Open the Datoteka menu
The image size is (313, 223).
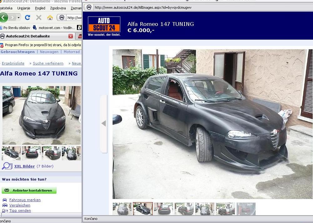pyautogui.click(x=6, y=8)
